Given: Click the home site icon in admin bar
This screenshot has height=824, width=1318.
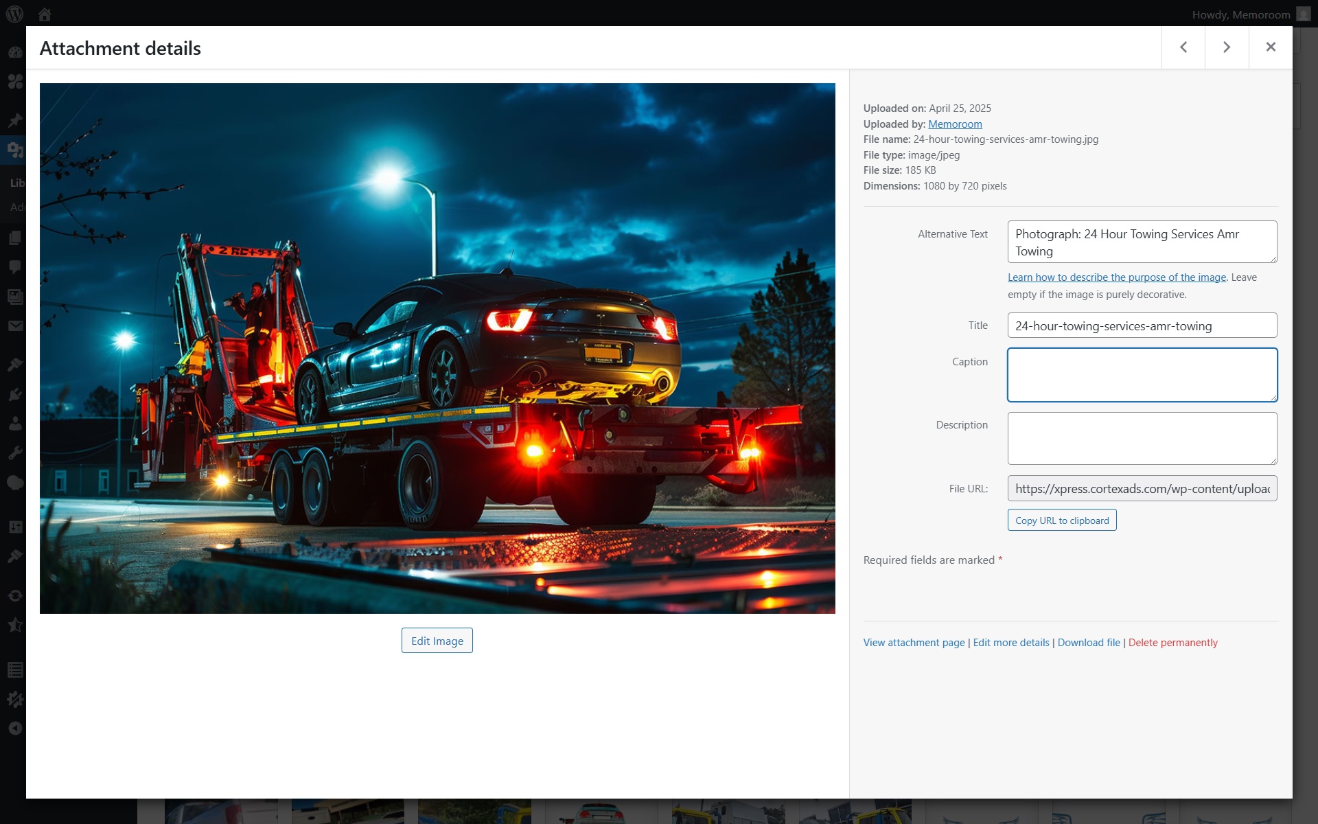Looking at the screenshot, I should pyautogui.click(x=45, y=14).
